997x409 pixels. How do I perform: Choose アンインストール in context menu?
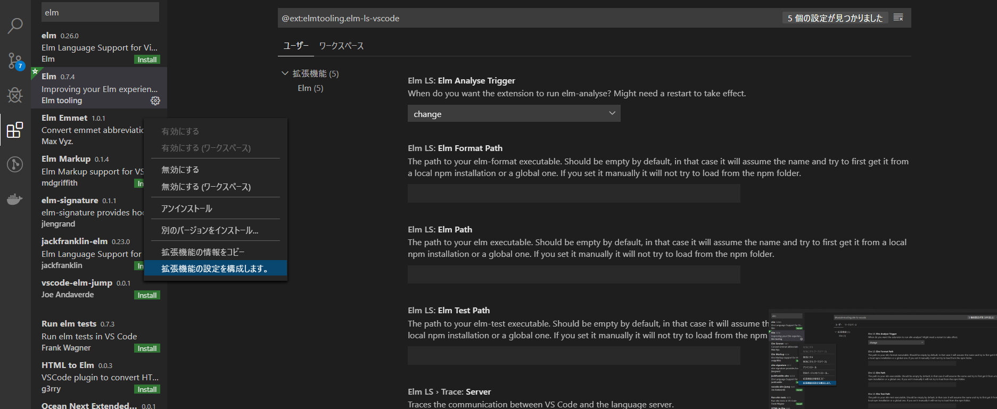coord(216,208)
